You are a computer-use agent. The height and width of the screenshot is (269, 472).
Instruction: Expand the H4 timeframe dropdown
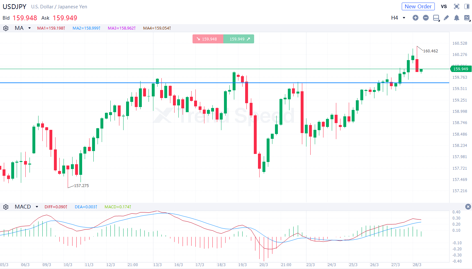pyautogui.click(x=398, y=18)
